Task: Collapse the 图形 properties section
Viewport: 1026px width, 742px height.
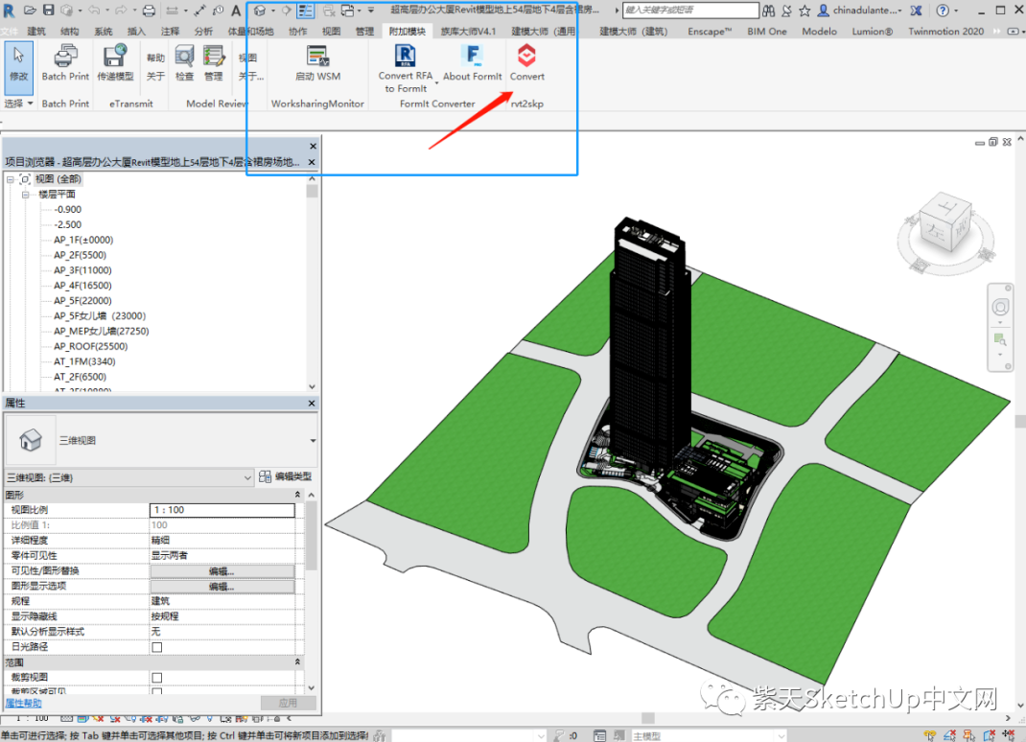Action: pos(297,495)
